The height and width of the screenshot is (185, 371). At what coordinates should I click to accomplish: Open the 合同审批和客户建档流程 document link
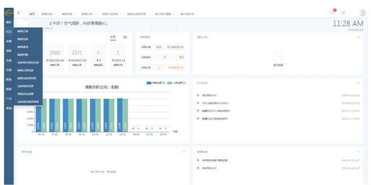[x=215, y=160]
